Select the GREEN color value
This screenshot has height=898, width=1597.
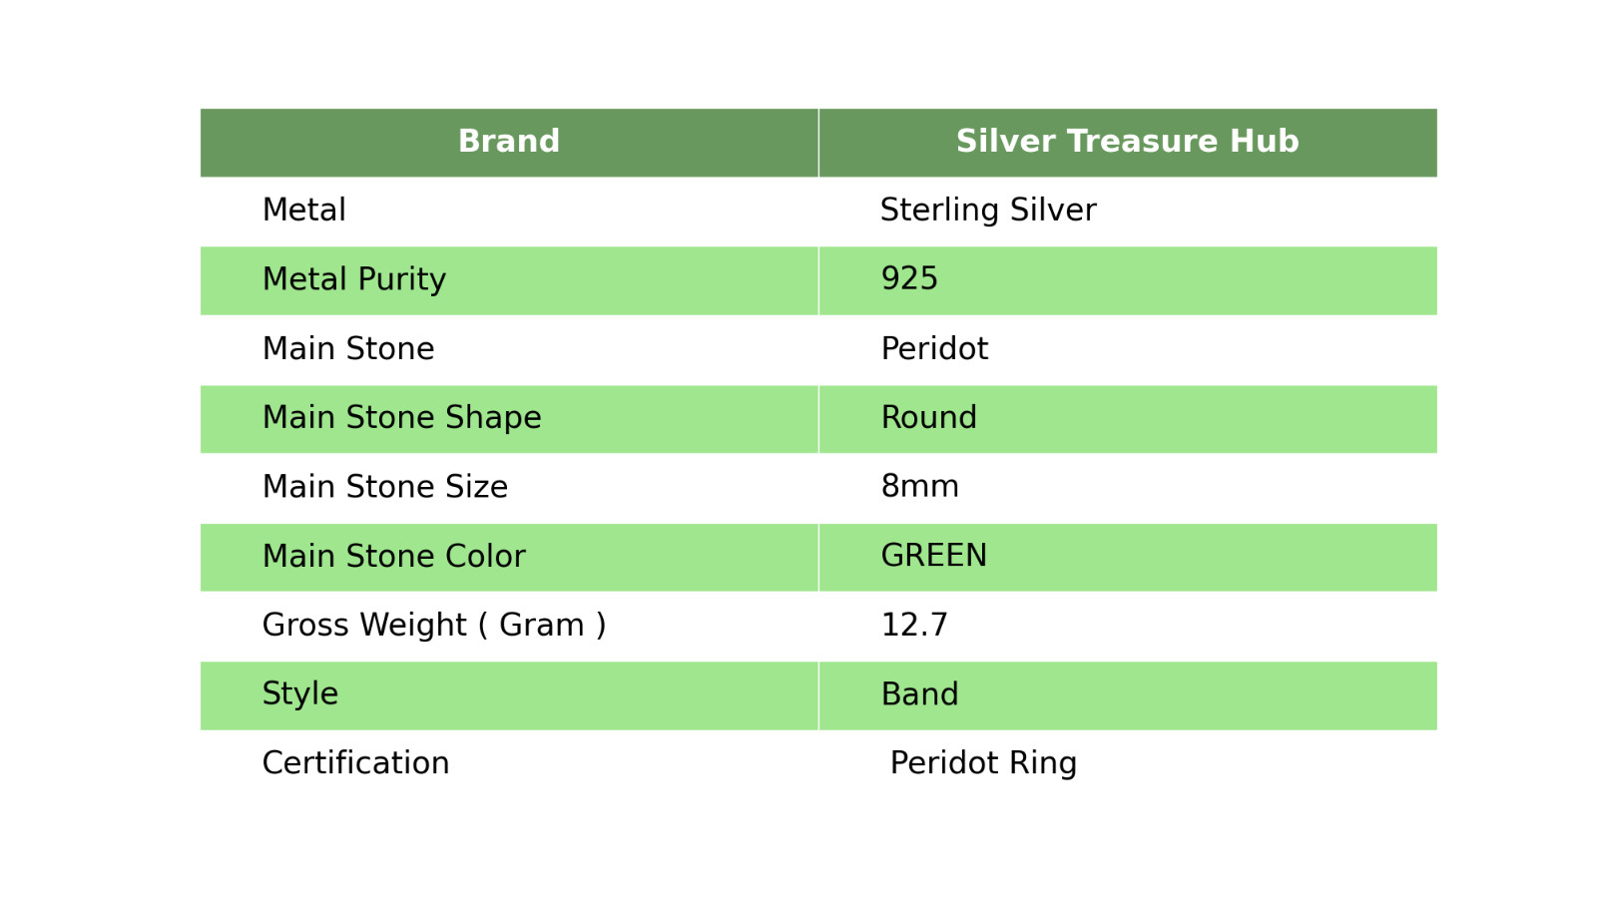pyautogui.click(x=933, y=557)
